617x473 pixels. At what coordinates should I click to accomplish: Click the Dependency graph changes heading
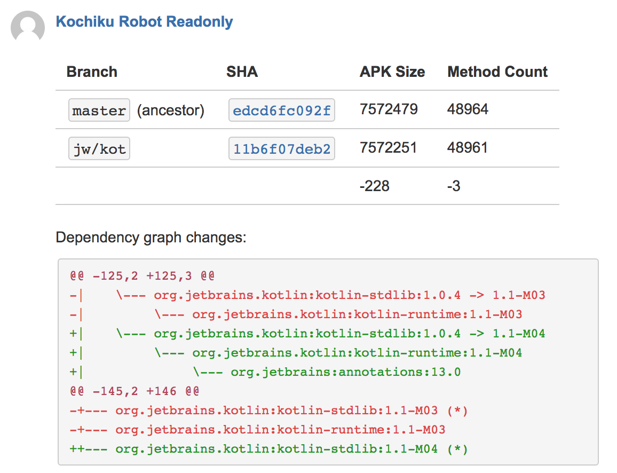tap(151, 238)
